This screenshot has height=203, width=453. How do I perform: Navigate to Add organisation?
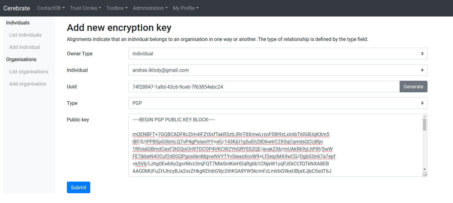point(28,84)
